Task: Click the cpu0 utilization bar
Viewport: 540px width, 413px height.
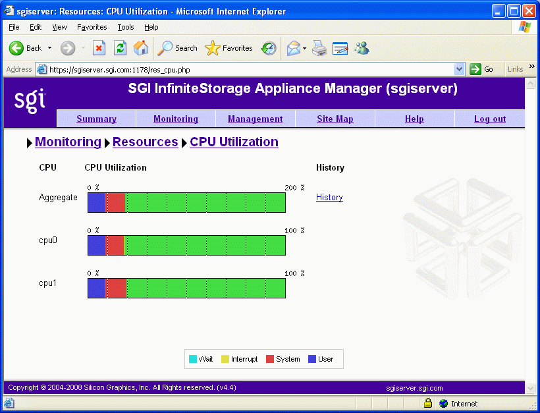Action: pyautogui.click(x=186, y=245)
